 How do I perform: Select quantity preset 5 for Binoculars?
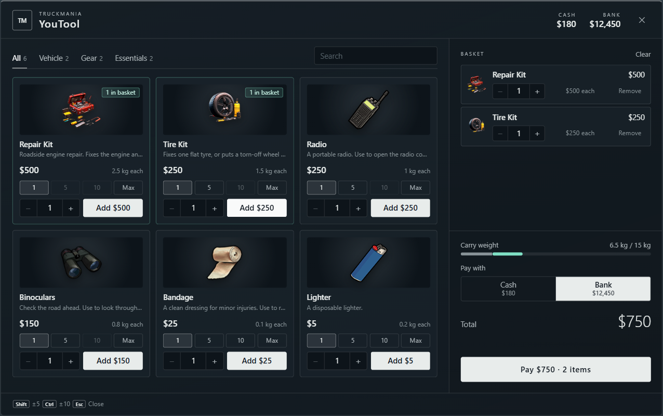[65, 341]
